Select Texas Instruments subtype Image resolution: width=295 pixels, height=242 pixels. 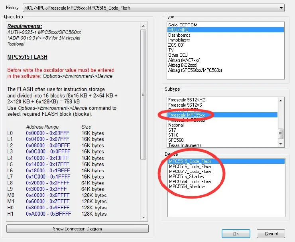(185, 145)
